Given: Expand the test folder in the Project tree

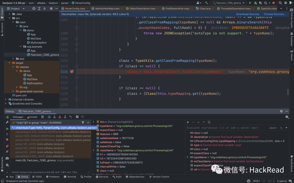Looking at the screenshot, I should pyautogui.click(x=13, y=59).
